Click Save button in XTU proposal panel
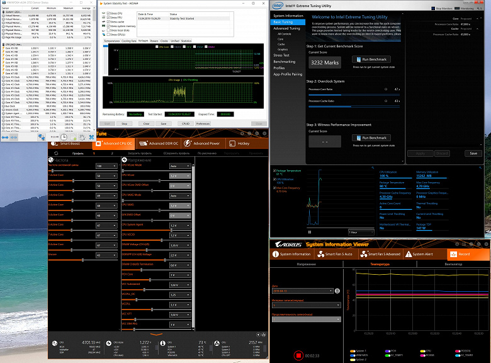 473,153
